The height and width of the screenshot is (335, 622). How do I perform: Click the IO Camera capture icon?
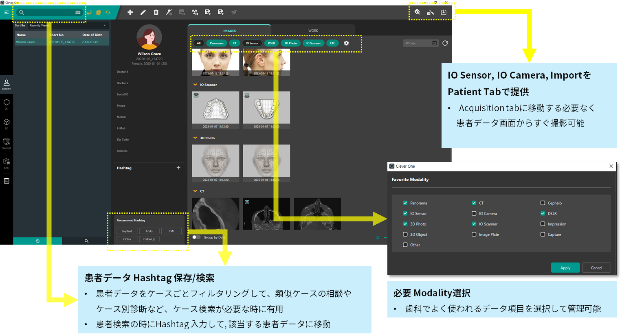click(x=431, y=12)
